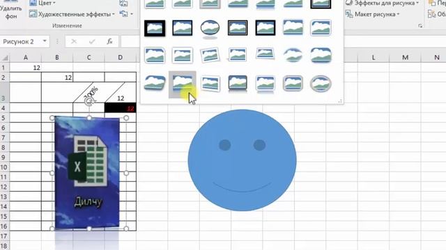Click the select-all corner of the sheet
This screenshot has height=250, width=446.
(x=5, y=58)
